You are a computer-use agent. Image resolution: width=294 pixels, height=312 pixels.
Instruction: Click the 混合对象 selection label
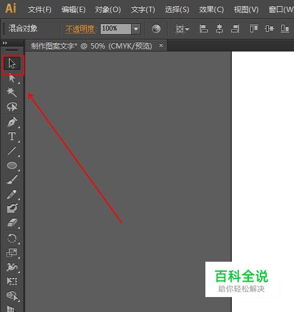point(23,28)
